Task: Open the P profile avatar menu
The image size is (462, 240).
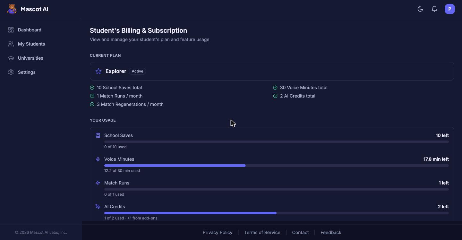Action: click(450, 9)
